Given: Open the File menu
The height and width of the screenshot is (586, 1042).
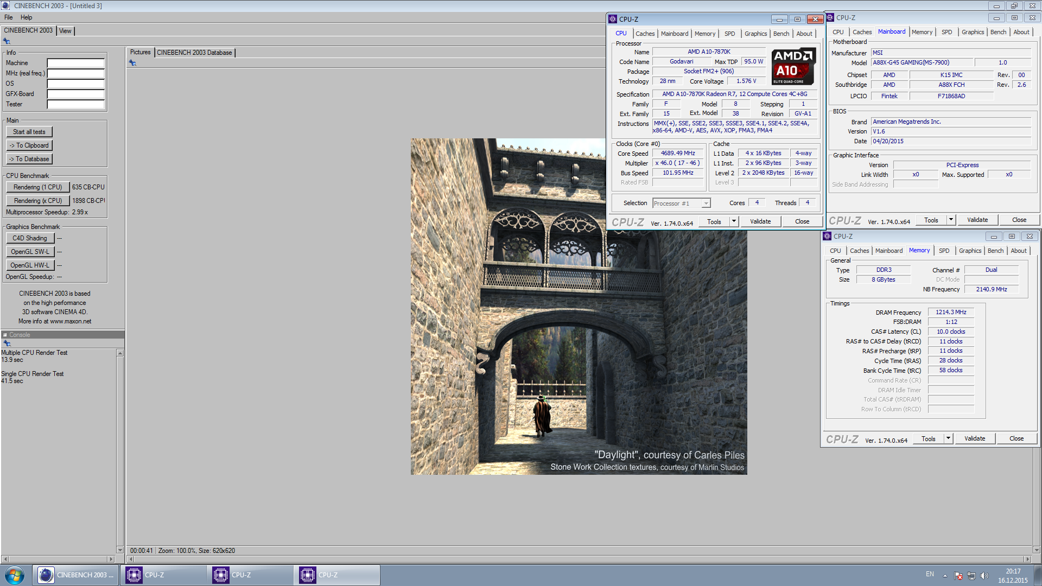Looking at the screenshot, I should pyautogui.click(x=9, y=17).
